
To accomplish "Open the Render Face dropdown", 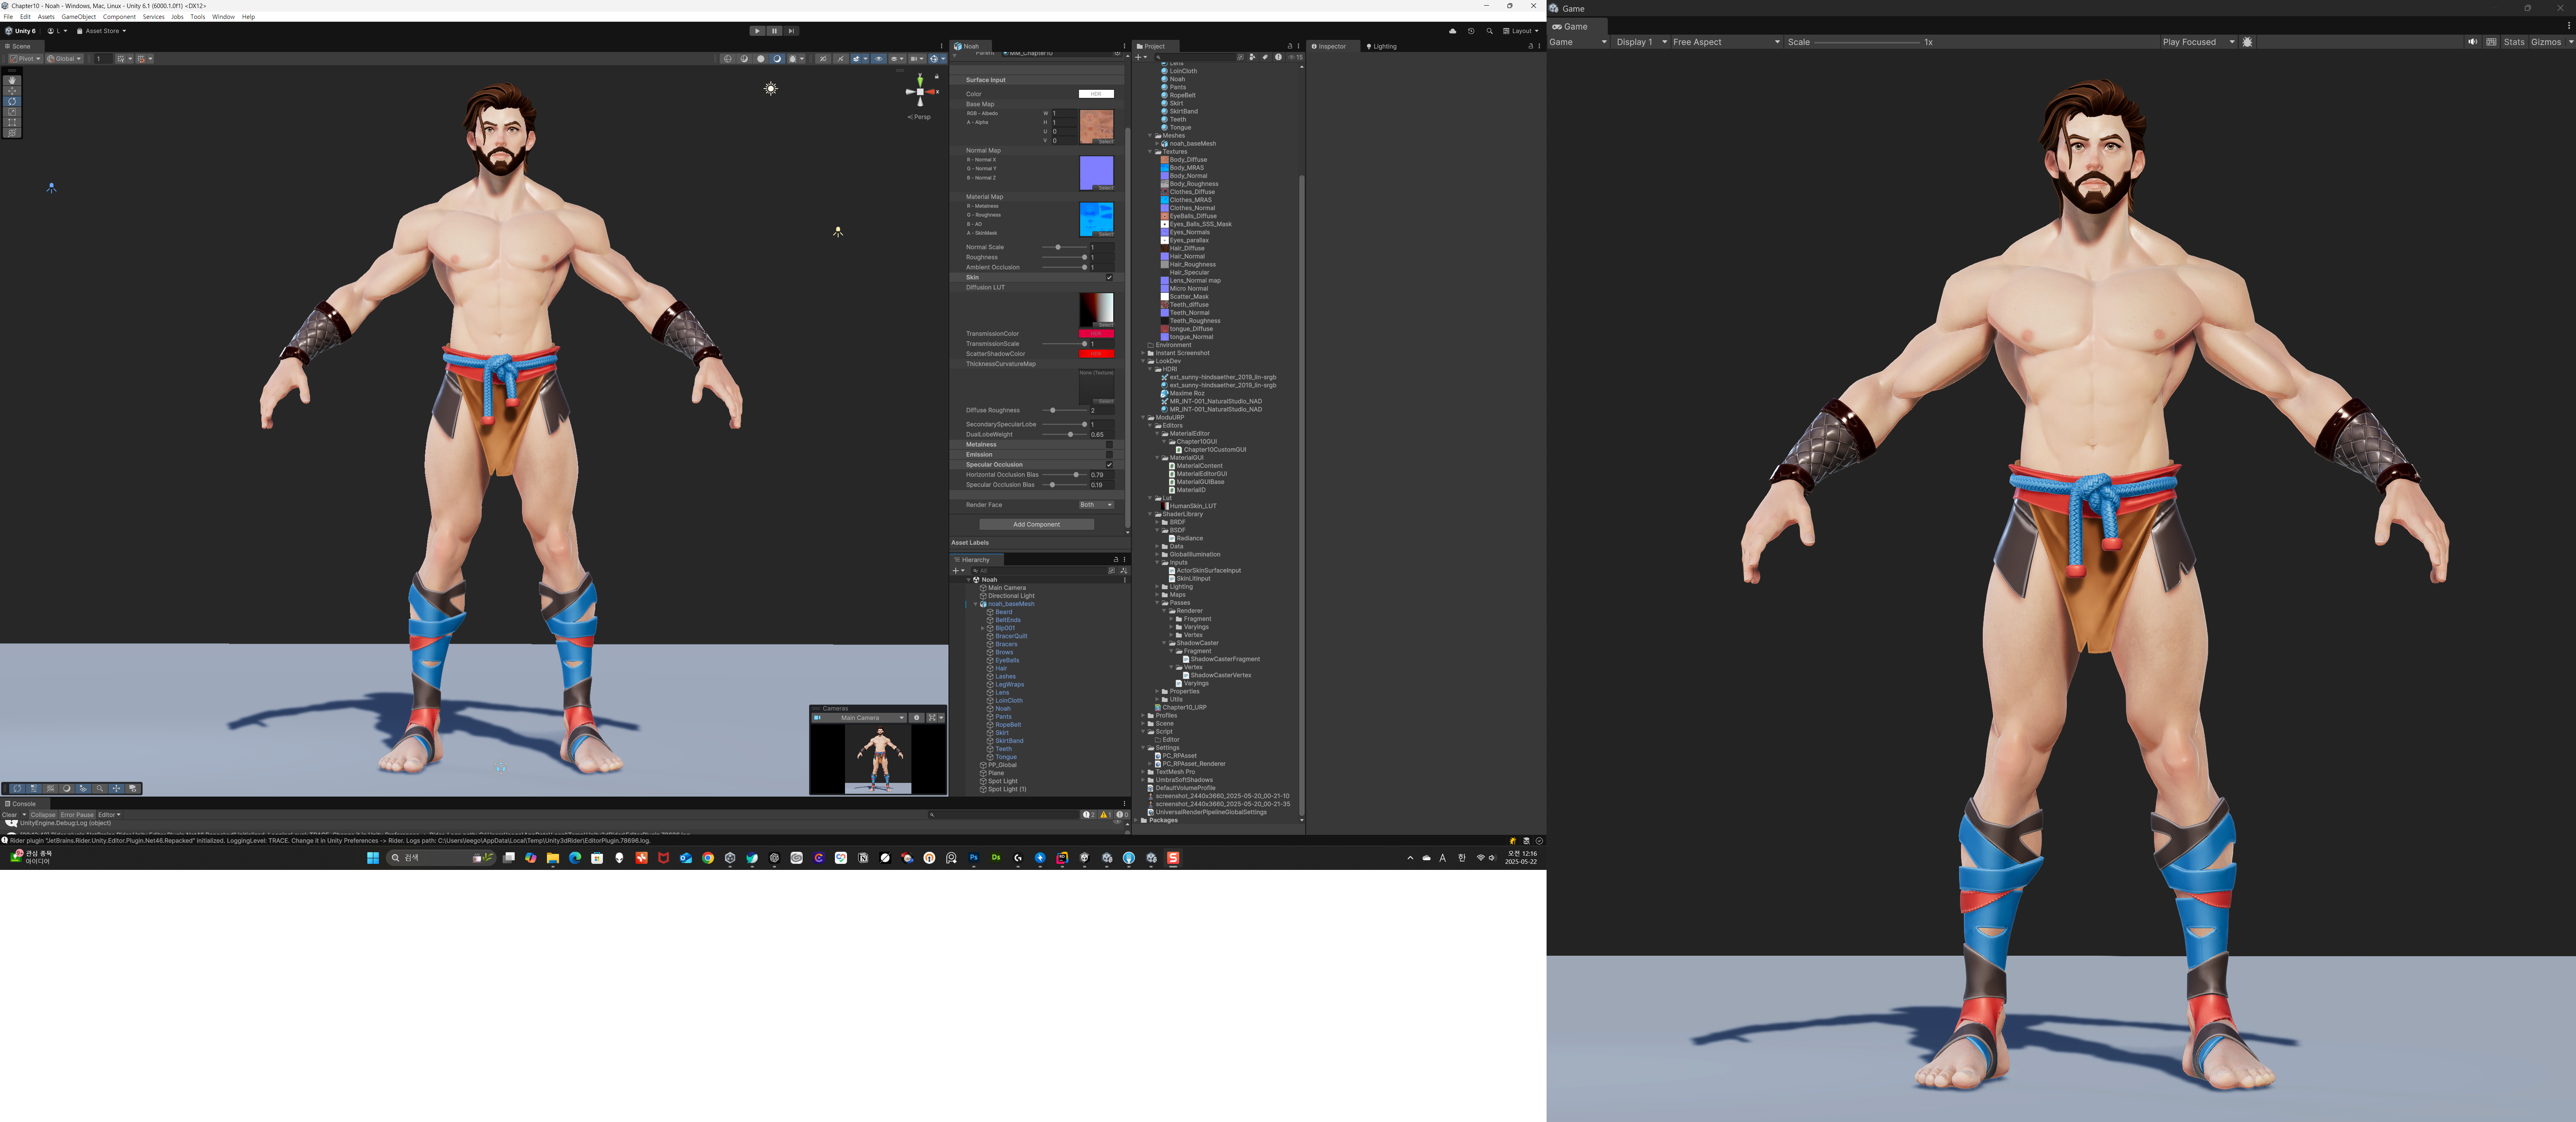I will click(1096, 505).
